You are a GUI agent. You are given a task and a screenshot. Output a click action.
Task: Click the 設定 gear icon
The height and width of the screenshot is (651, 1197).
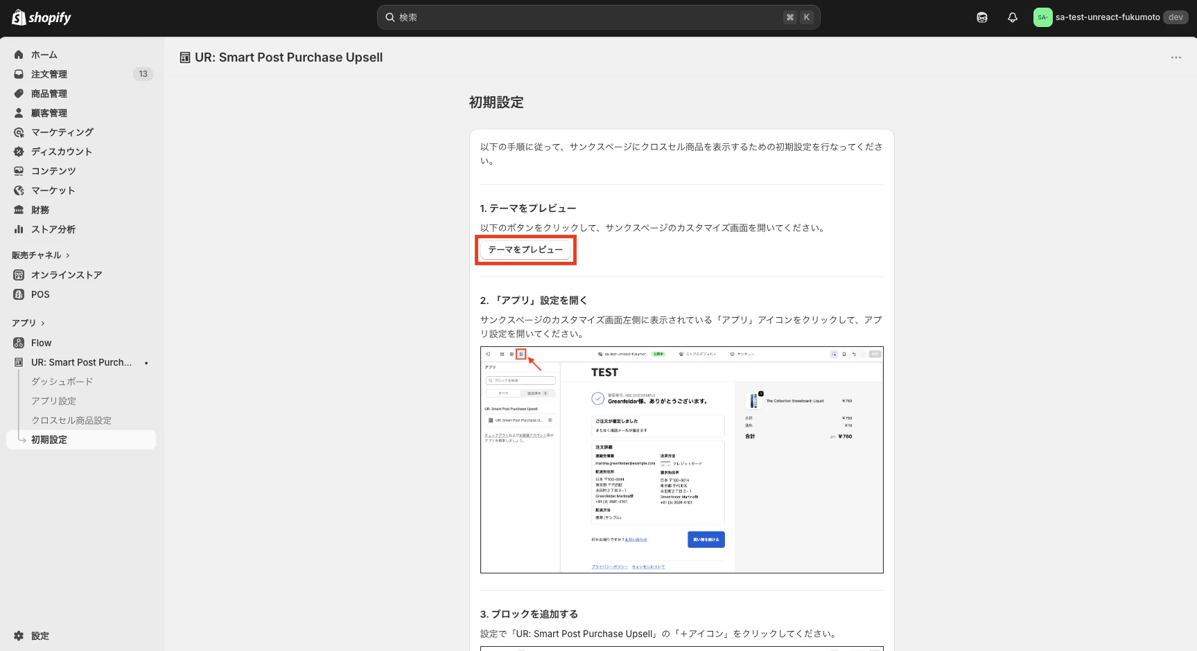(19, 636)
